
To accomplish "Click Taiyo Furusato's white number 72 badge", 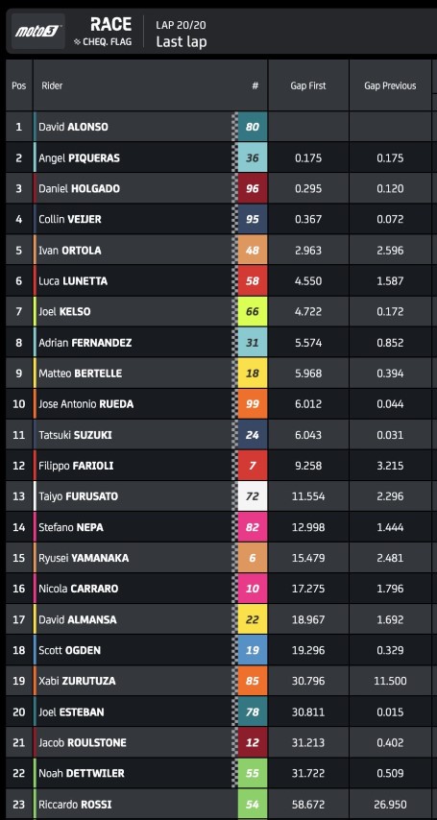I will [253, 495].
